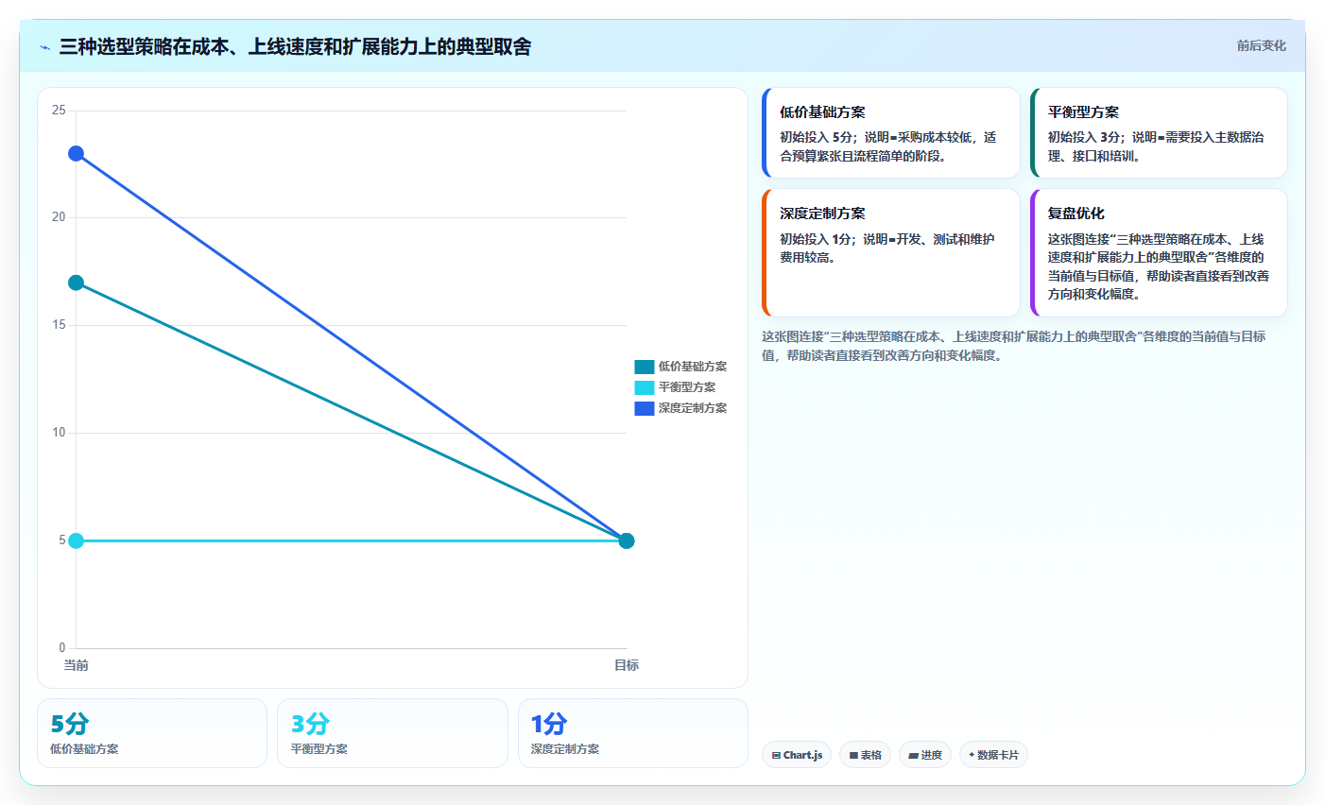Click the 目标 x-axis label
Screen dimensions: 1325x805
coord(627,665)
